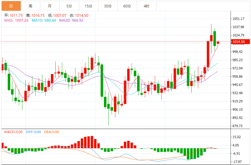The height and width of the screenshot is (165, 251).
Task: Switch to the 月 monthly tab
Action: (50, 6)
